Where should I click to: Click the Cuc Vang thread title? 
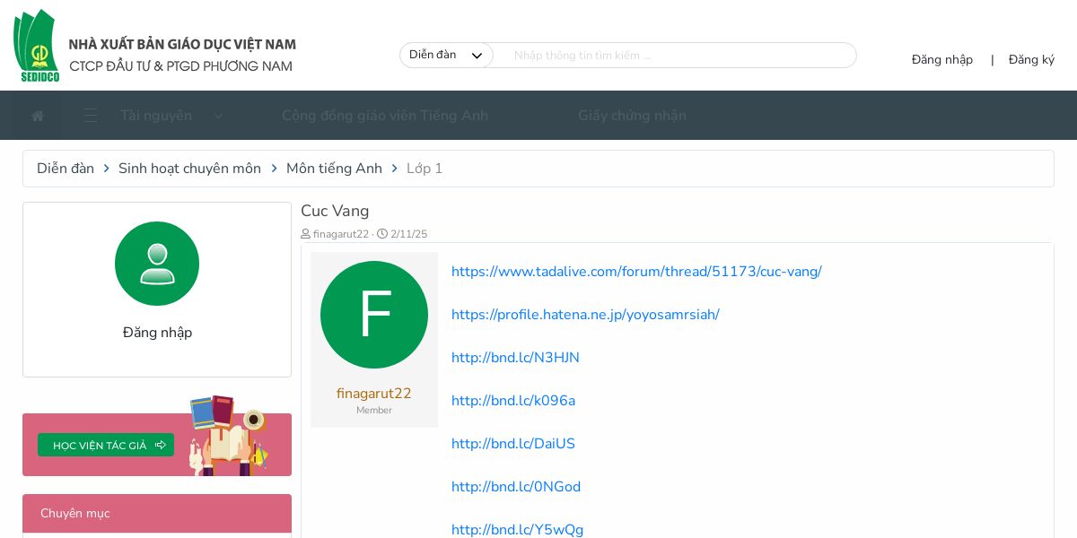pos(335,211)
